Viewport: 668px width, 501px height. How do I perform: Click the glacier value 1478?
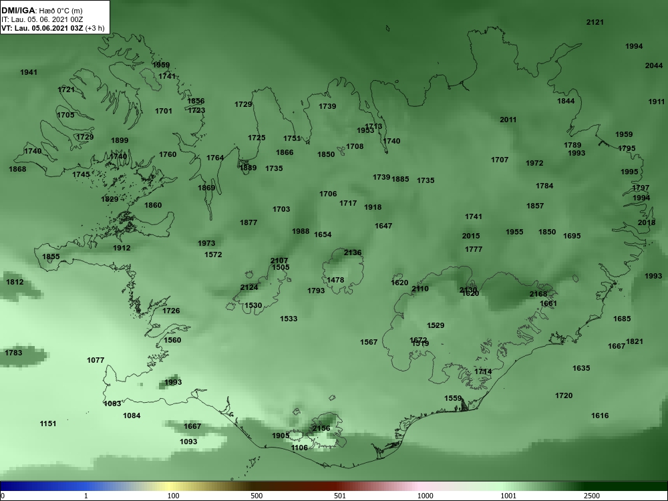[336, 281]
